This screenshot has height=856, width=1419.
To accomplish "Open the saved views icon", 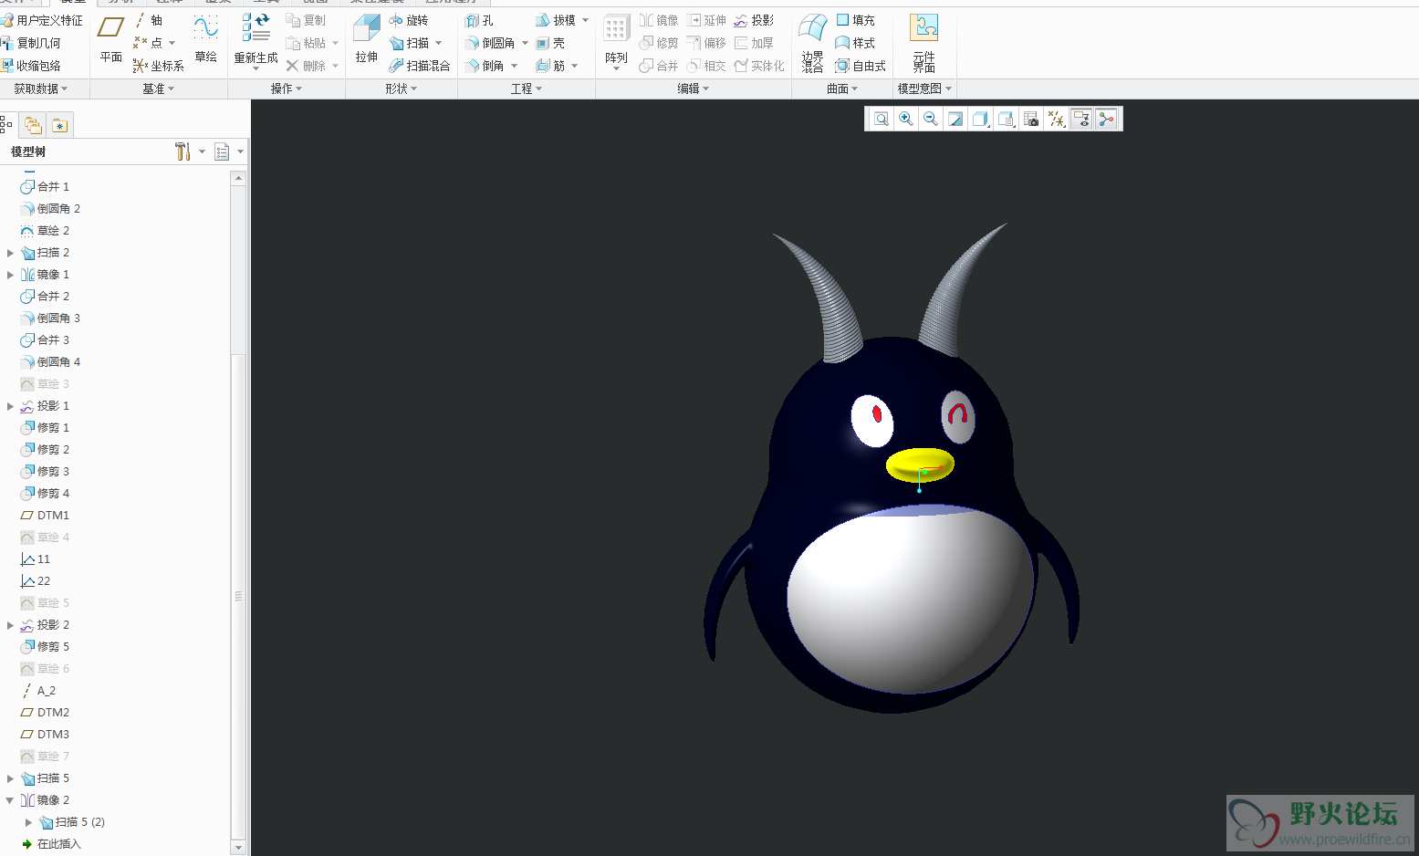I will click(1006, 120).
